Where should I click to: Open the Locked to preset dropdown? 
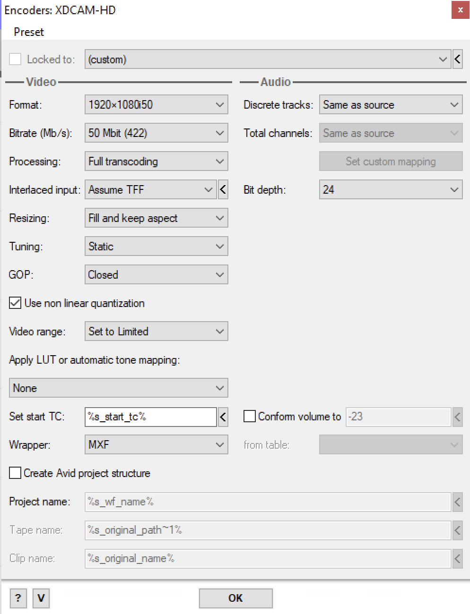[x=268, y=59]
